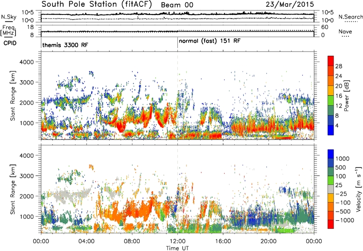Click the 'Nave' legend label
363x251 pixels.
[345, 31]
